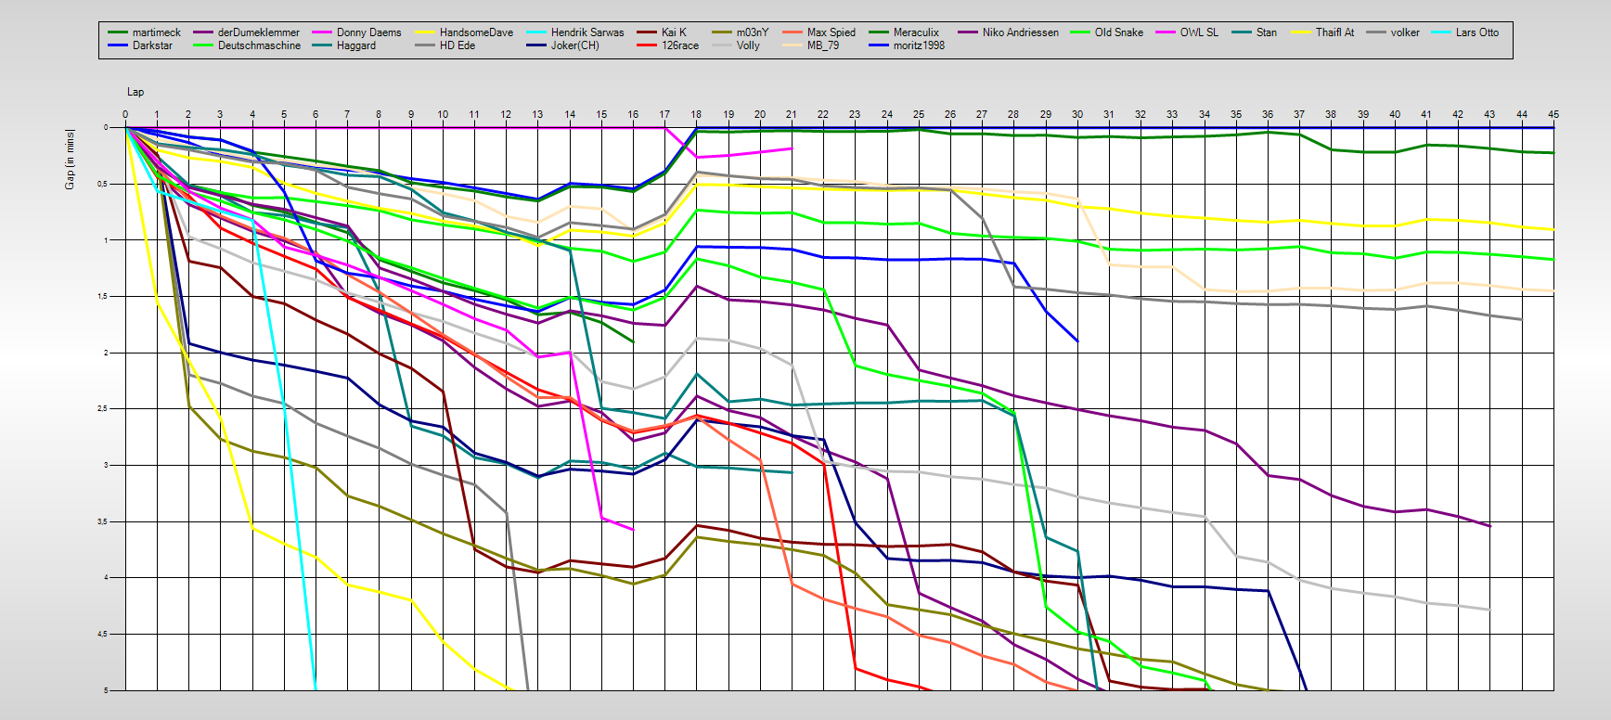This screenshot has height=720, width=1611.
Task: Select Deutschmaschine legend label
Action: click(259, 45)
